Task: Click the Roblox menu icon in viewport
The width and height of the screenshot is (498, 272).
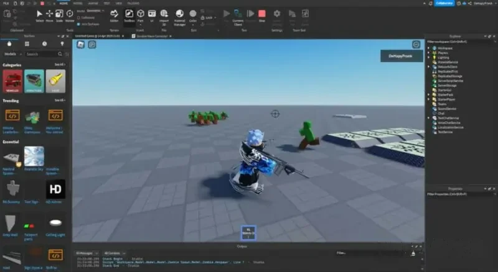Action: 81,45
